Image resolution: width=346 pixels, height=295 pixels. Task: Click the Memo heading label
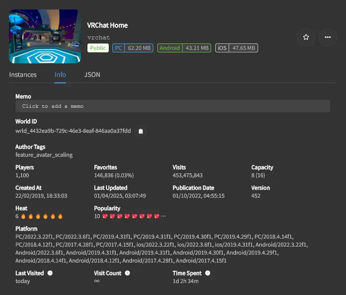pos(23,97)
